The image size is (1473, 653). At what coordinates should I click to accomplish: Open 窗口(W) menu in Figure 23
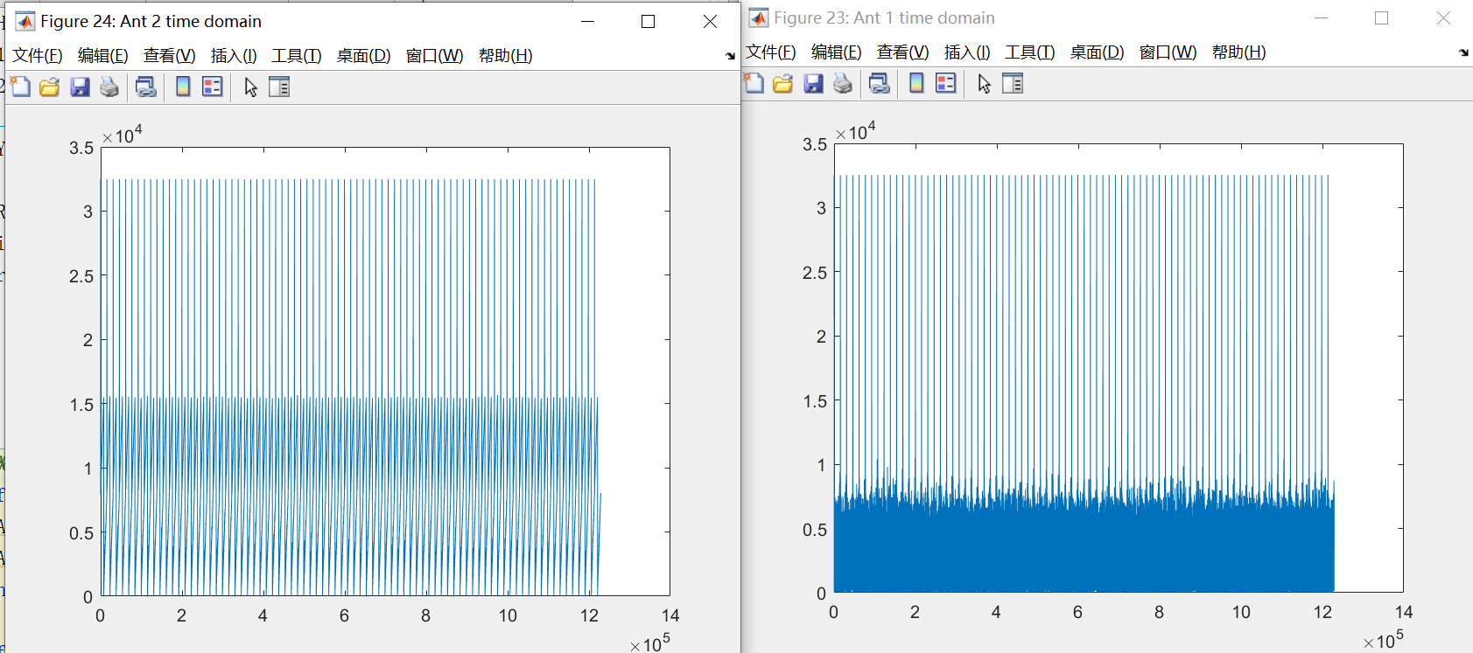point(1168,52)
